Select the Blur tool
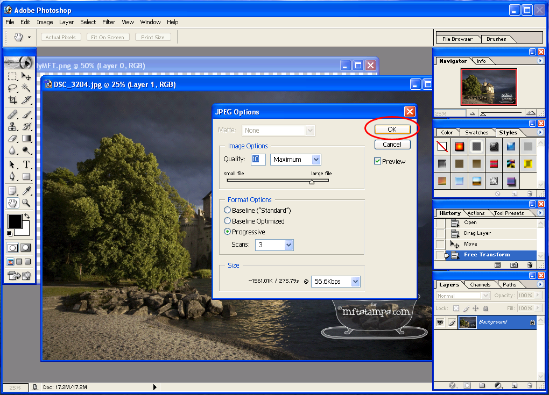The height and width of the screenshot is (395, 549). [12, 150]
